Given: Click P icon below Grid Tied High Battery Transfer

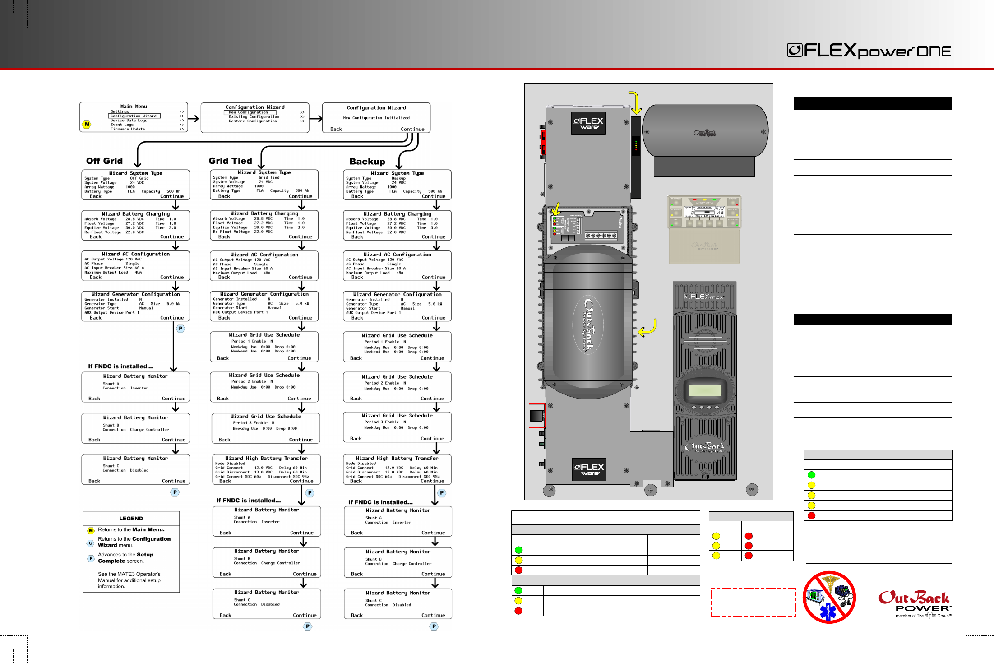Looking at the screenshot, I should pyautogui.click(x=310, y=493).
